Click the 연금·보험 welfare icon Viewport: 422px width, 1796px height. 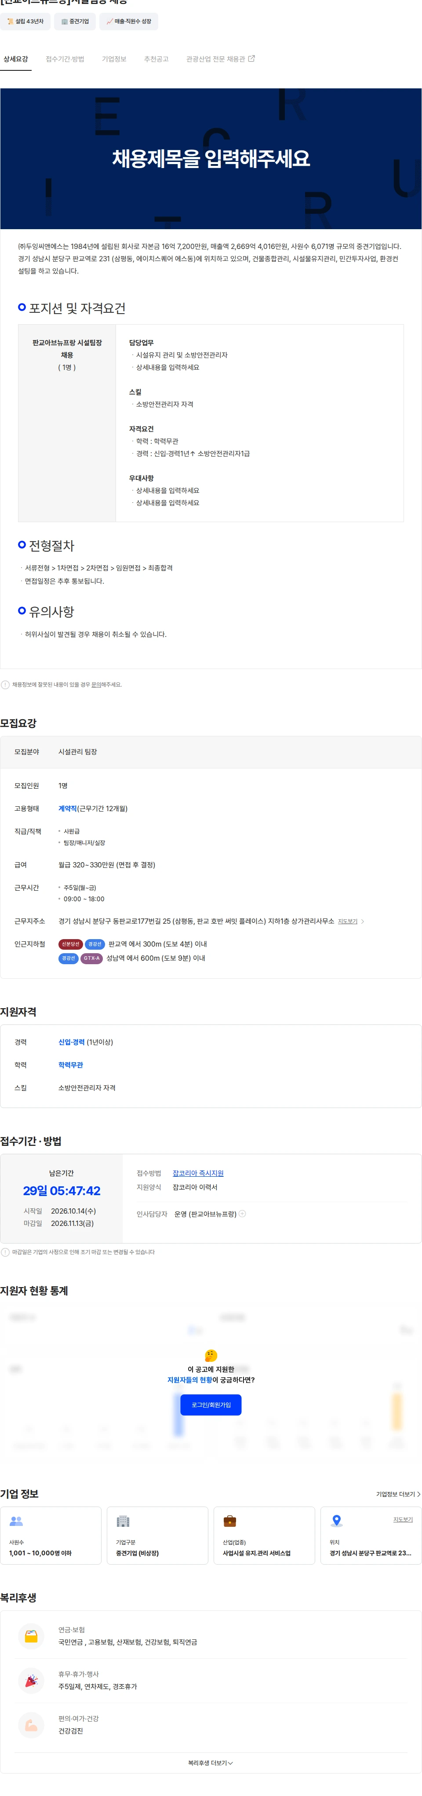point(31,1636)
